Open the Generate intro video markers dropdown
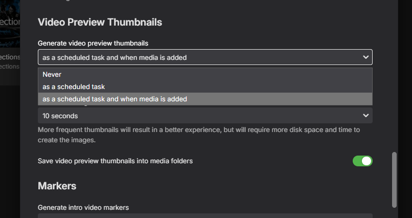This screenshot has width=412, height=218. 205,215
